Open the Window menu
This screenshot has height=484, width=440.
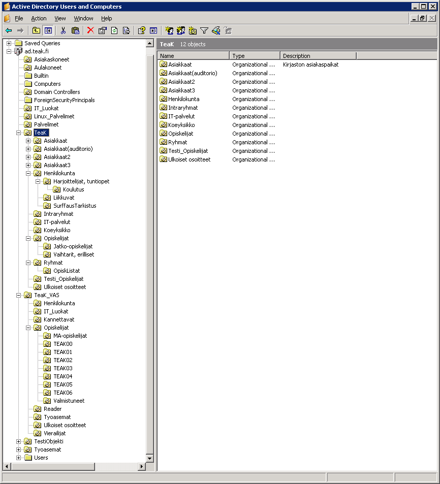coord(83,18)
